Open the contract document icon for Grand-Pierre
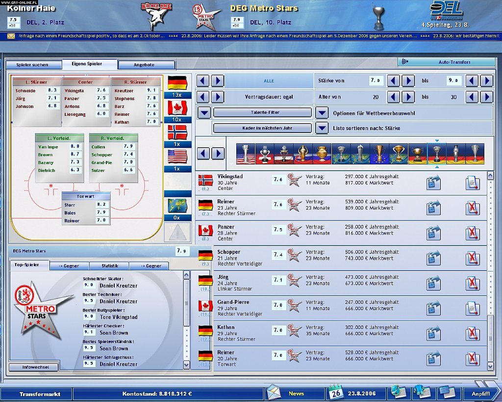 472,308
